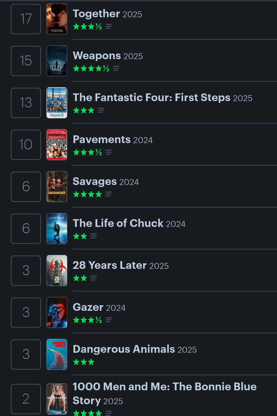This screenshot has width=277, height=416.
Task: Open the review icon under Savages
Action: tap(108, 194)
